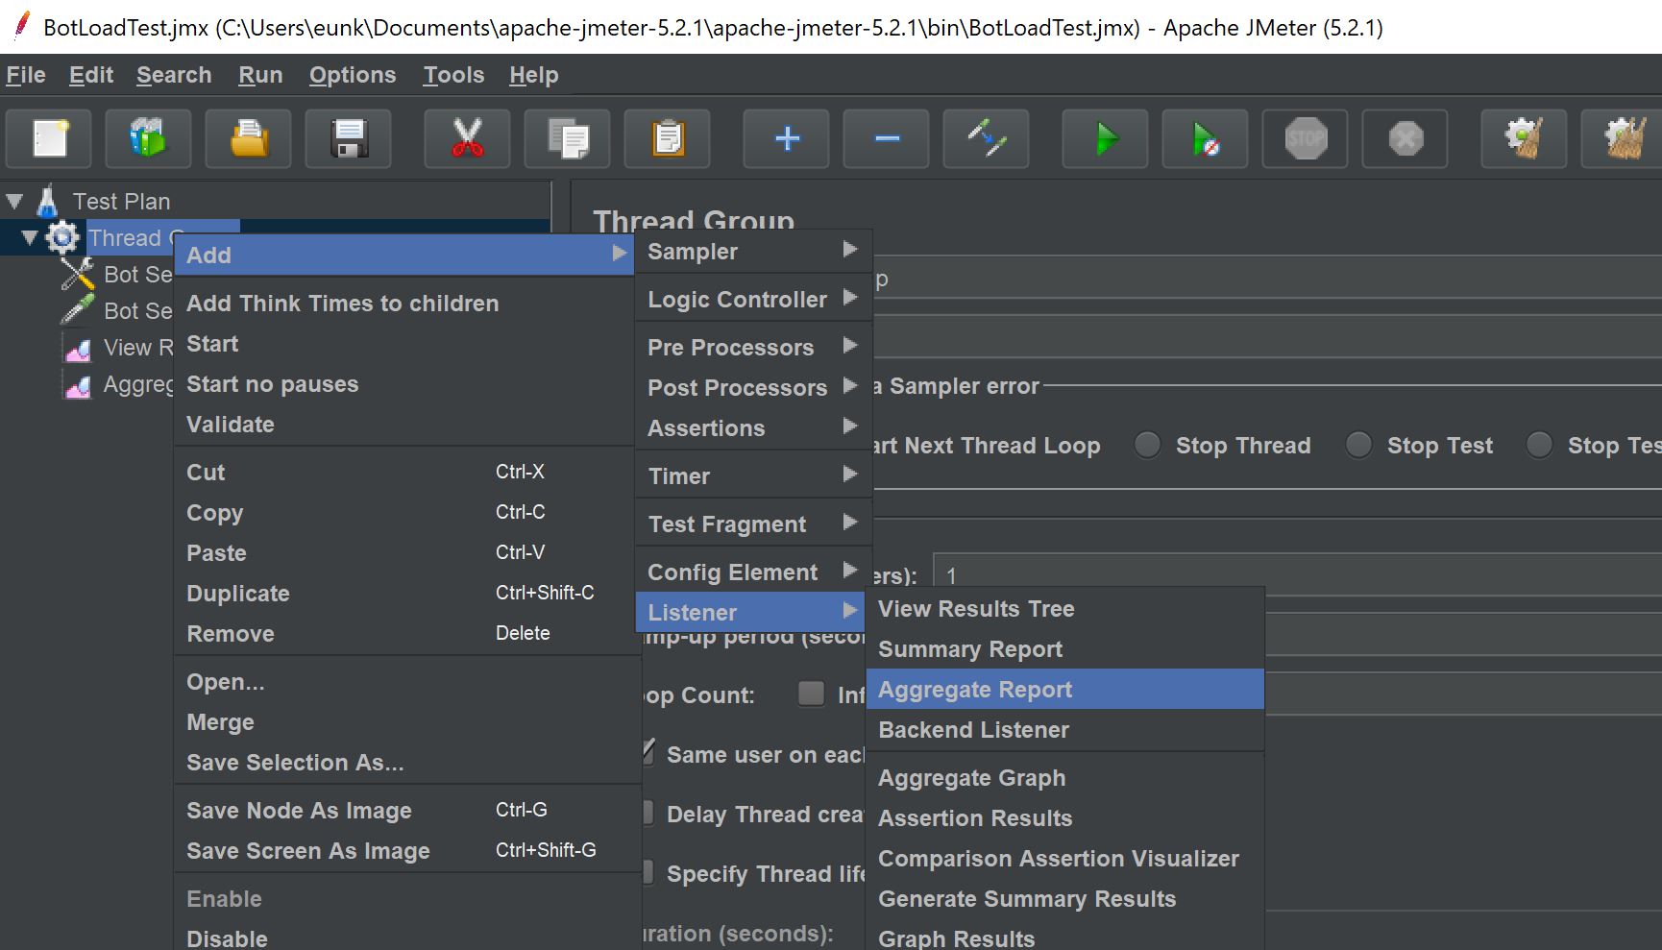This screenshot has width=1662, height=950.
Task: Click the Open file folder icon
Action: [x=249, y=139]
